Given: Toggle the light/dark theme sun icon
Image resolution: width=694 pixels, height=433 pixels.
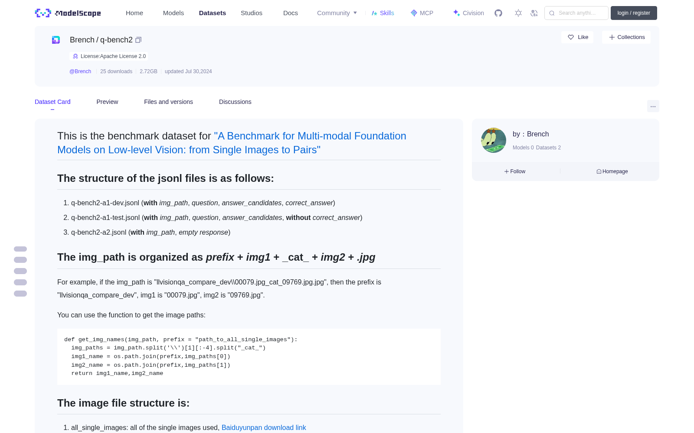Looking at the screenshot, I should tap(518, 13).
